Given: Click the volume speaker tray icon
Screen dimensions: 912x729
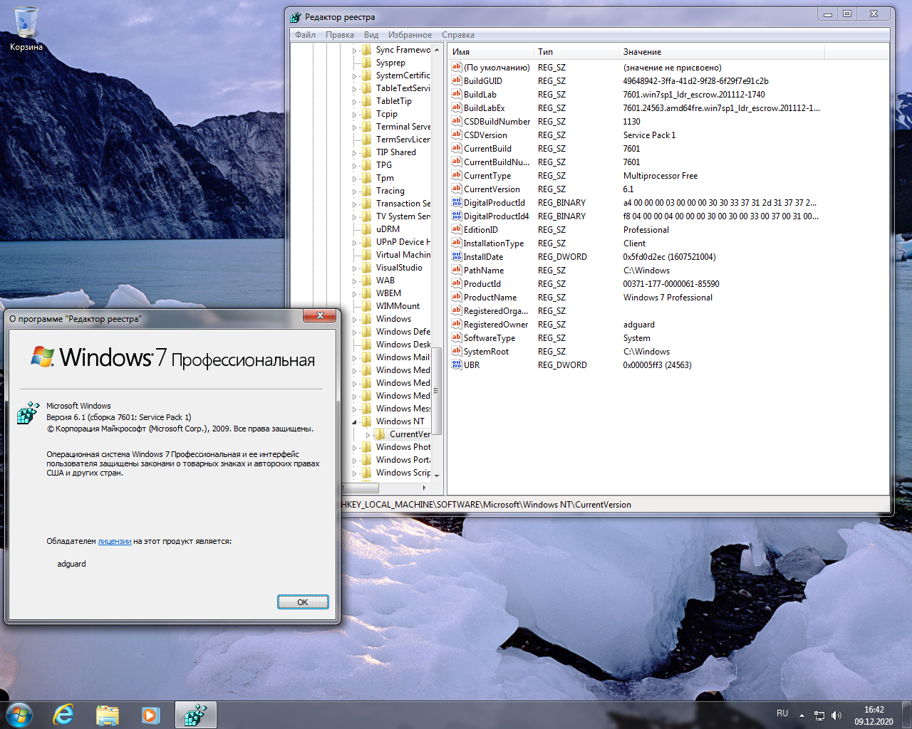Looking at the screenshot, I should [x=836, y=715].
